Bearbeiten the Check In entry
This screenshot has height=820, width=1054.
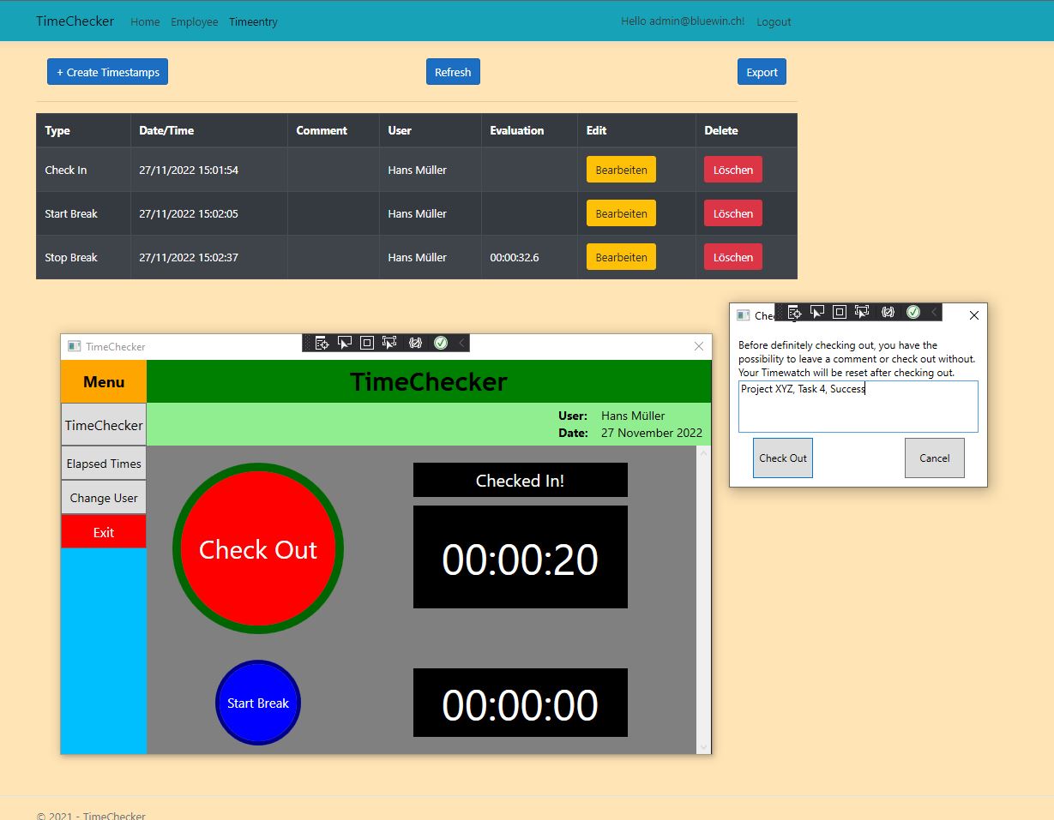point(620,170)
